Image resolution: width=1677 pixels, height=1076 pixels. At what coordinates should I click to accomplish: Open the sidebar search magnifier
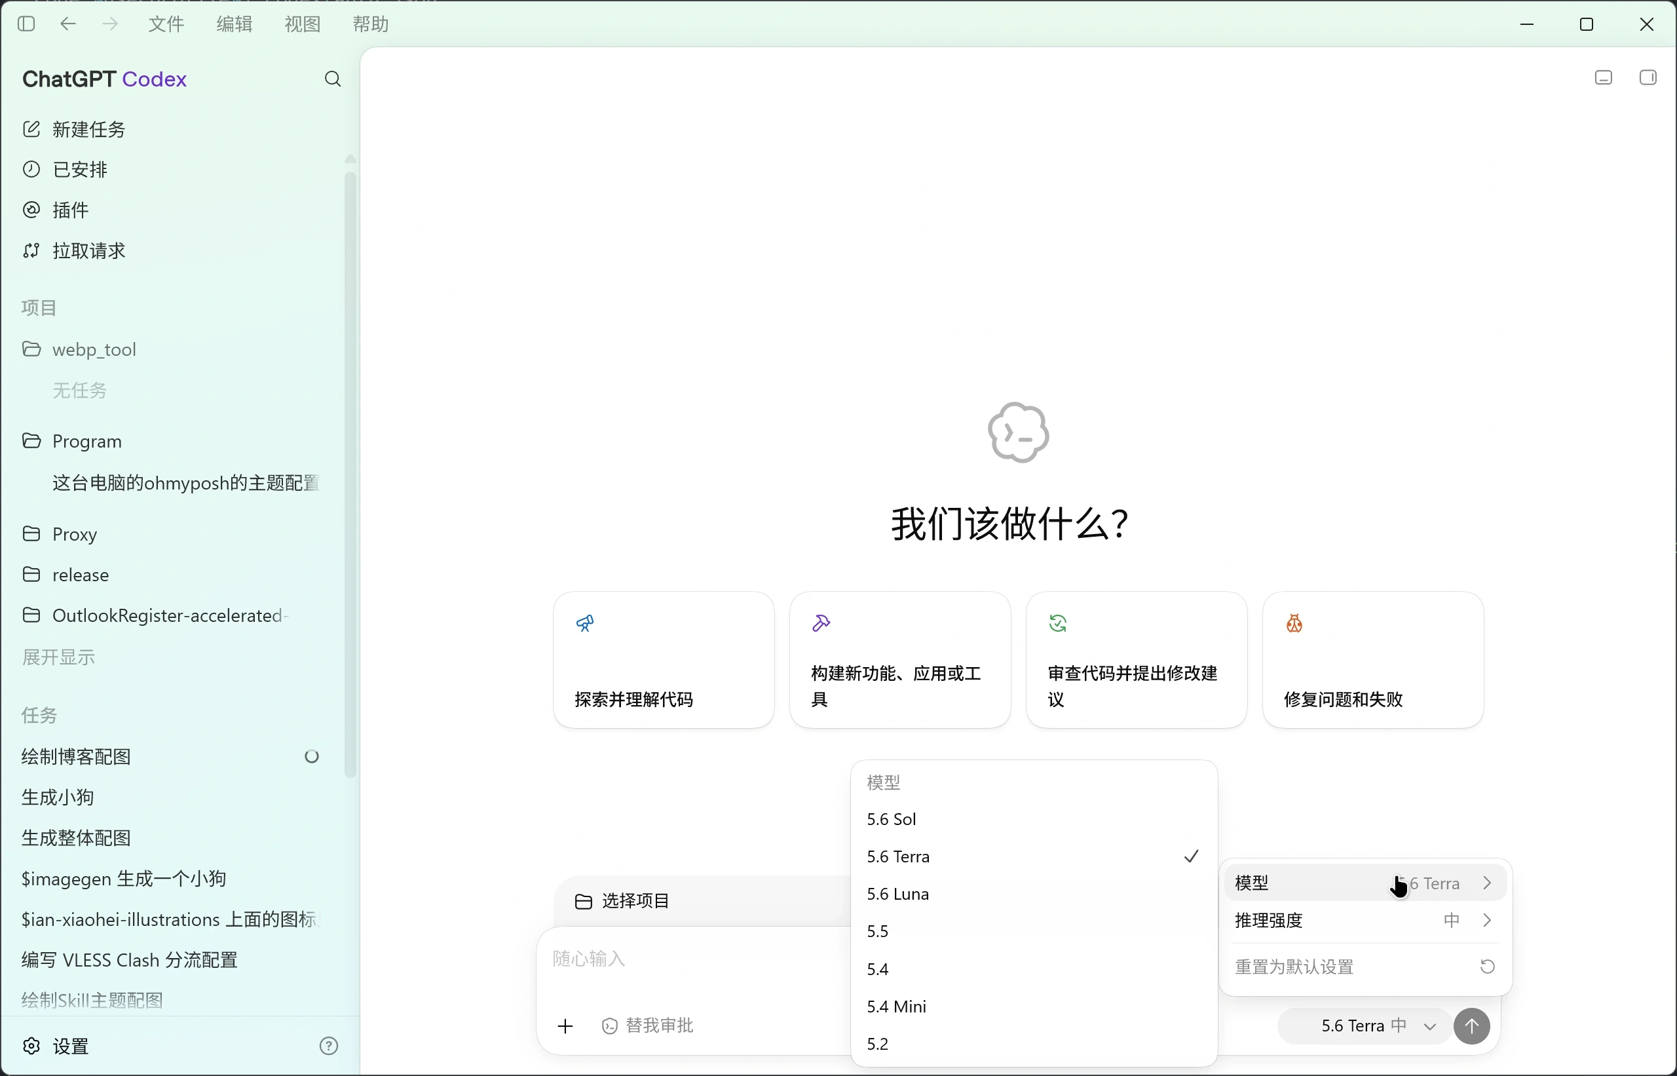(333, 79)
